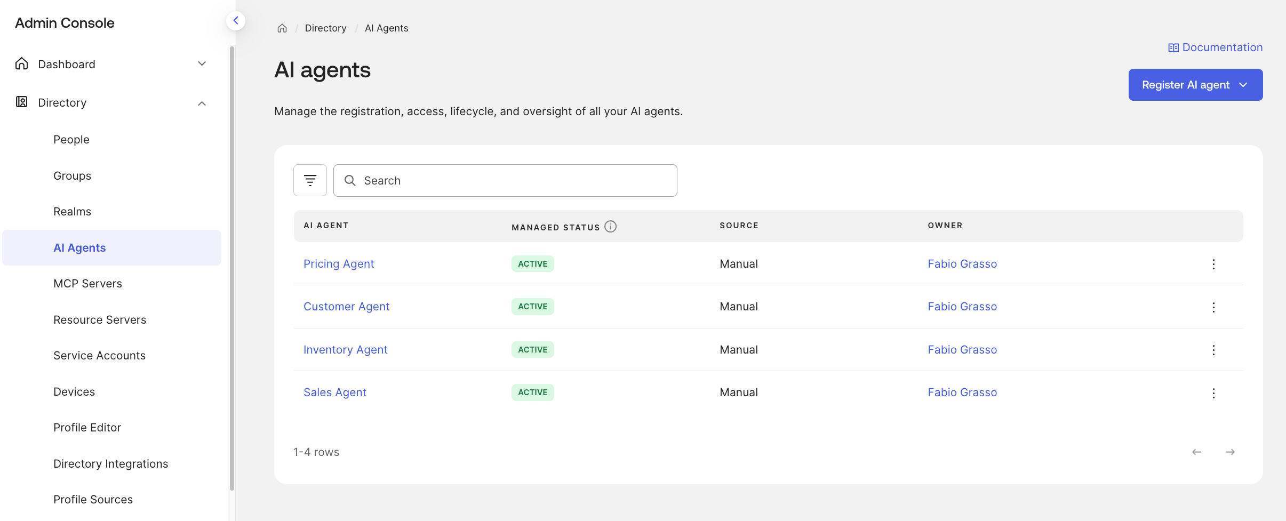Click the Managed Status info icon
The width and height of the screenshot is (1286, 521).
(x=610, y=226)
